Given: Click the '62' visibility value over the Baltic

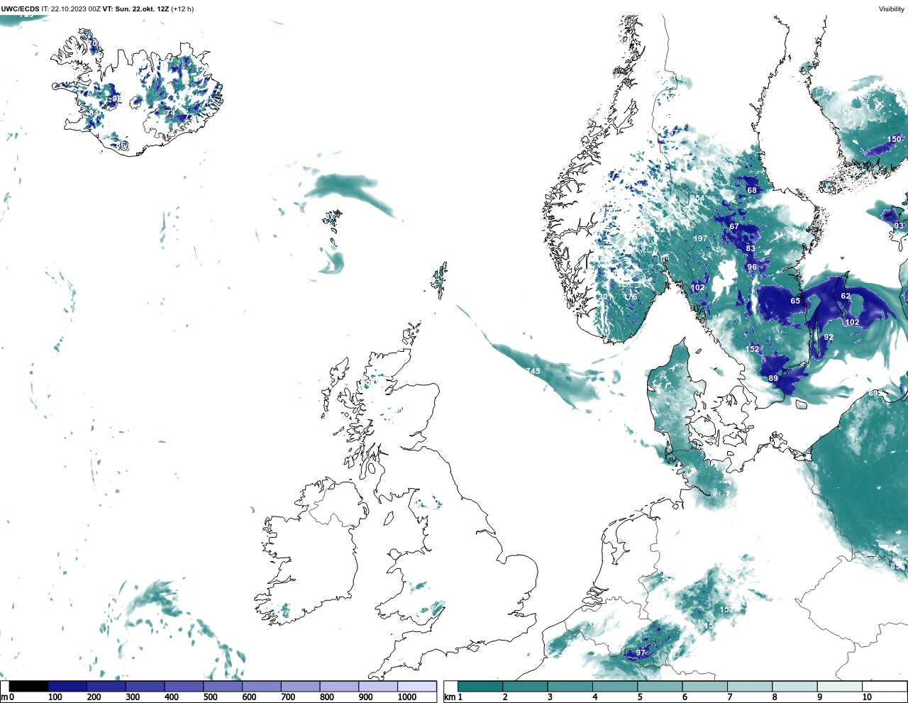Looking at the screenshot, I should click(x=846, y=296).
